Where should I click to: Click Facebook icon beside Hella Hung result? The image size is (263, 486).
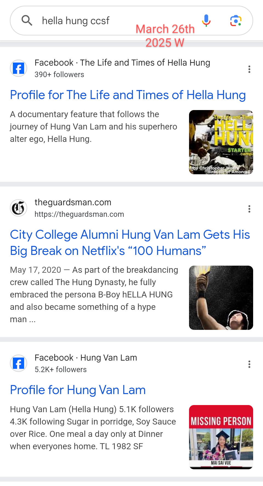coord(19,68)
